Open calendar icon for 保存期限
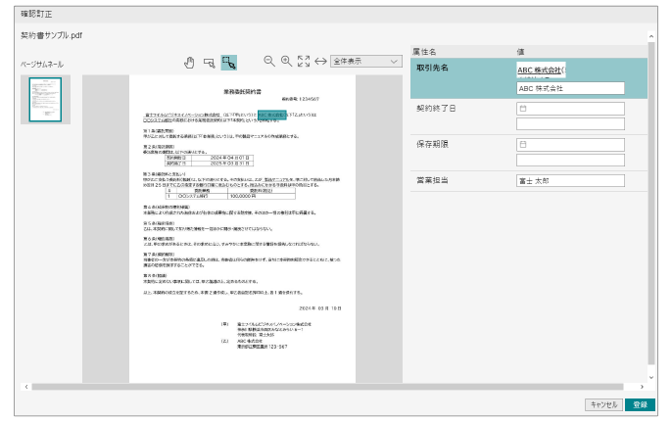 523,144
